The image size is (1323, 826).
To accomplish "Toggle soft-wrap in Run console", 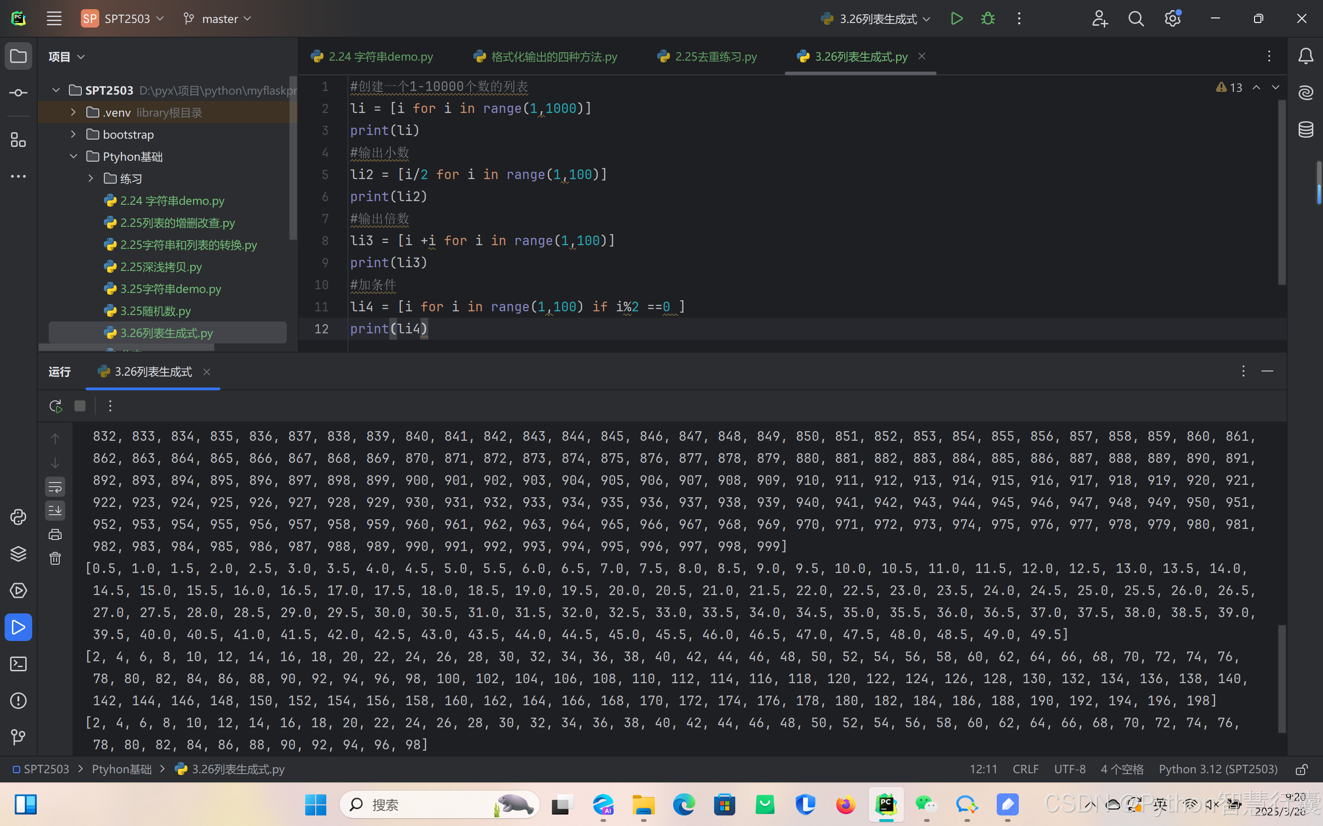I will (x=55, y=486).
